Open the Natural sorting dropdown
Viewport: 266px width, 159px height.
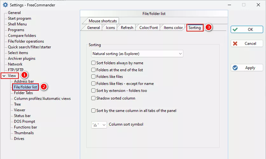coord(137,54)
